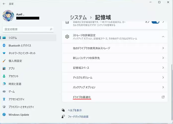Collapse ストレージの詳細設定 section
Viewport: 173px width, 124px height.
tap(163, 36)
